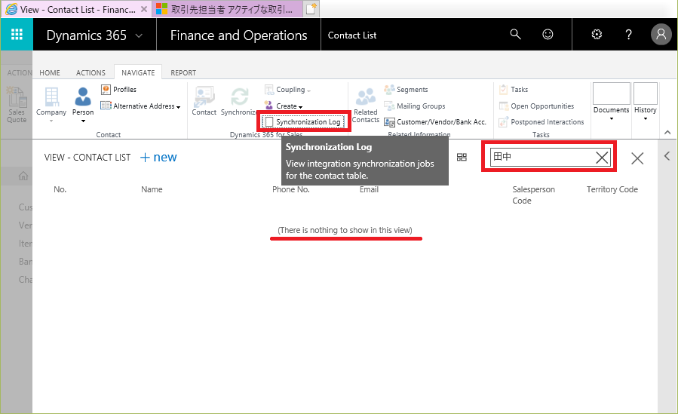Screen dimensions: 678x414
Task: Open Customer/Vendor/Bank Acc.
Action: point(435,122)
